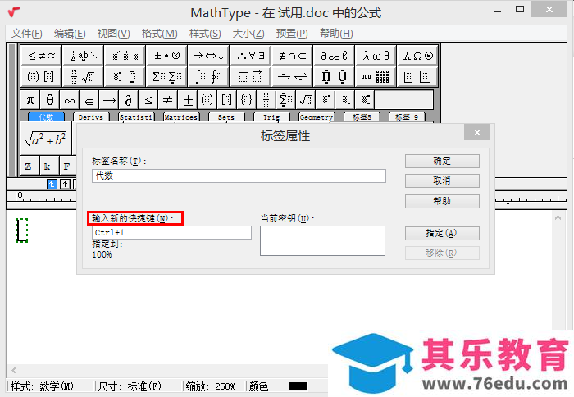Open the relational symbols palette (≤≠≈)

coord(41,56)
